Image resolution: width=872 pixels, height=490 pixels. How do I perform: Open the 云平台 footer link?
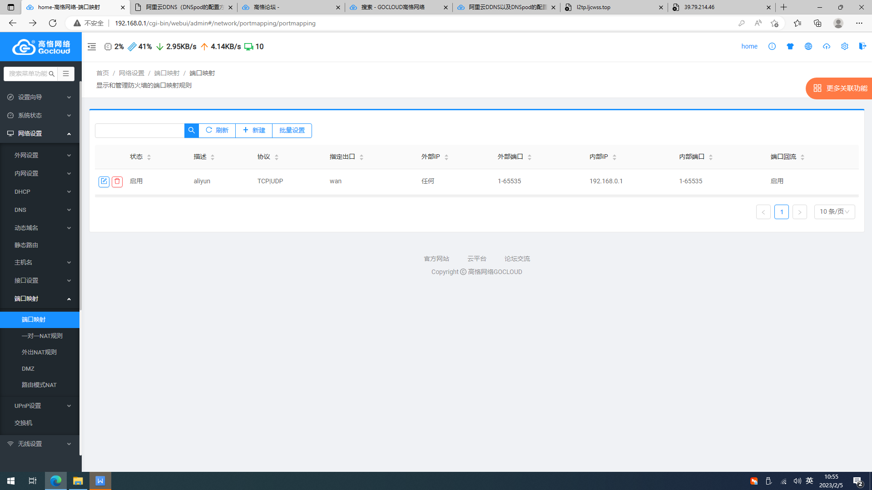click(477, 259)
